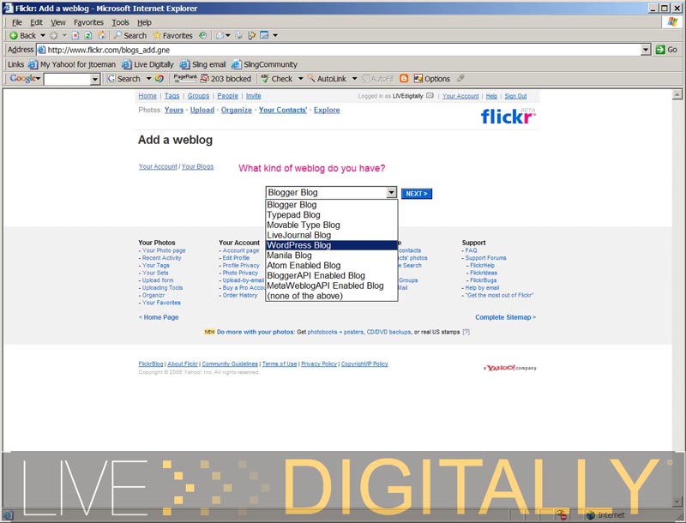Click the Stop loading icon

[x=76, y=36]
